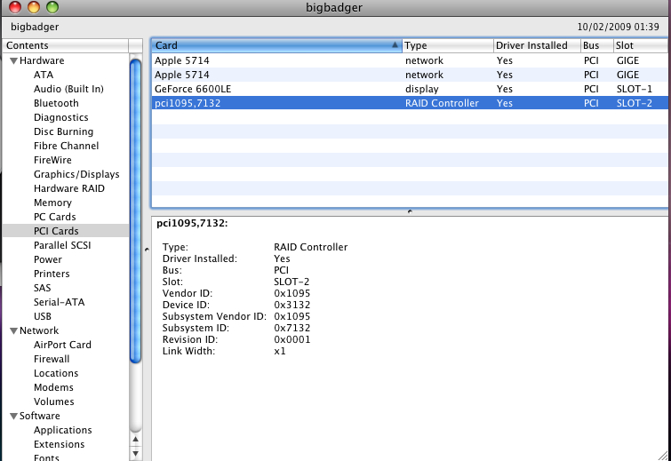Open the Bluetooth hardware entry
This screenshot has width=671, height=461.
[x=56, y=103]
